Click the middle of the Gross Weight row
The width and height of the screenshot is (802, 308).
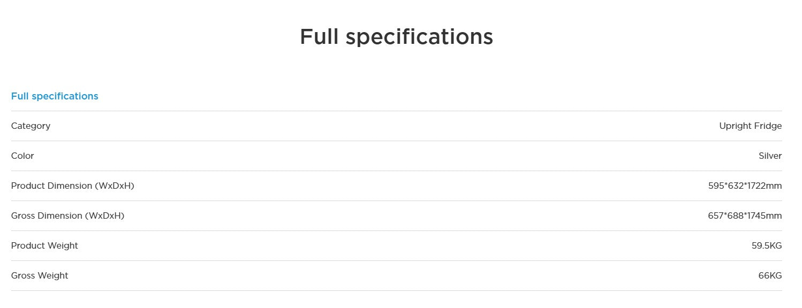click(x=396, y=276)
